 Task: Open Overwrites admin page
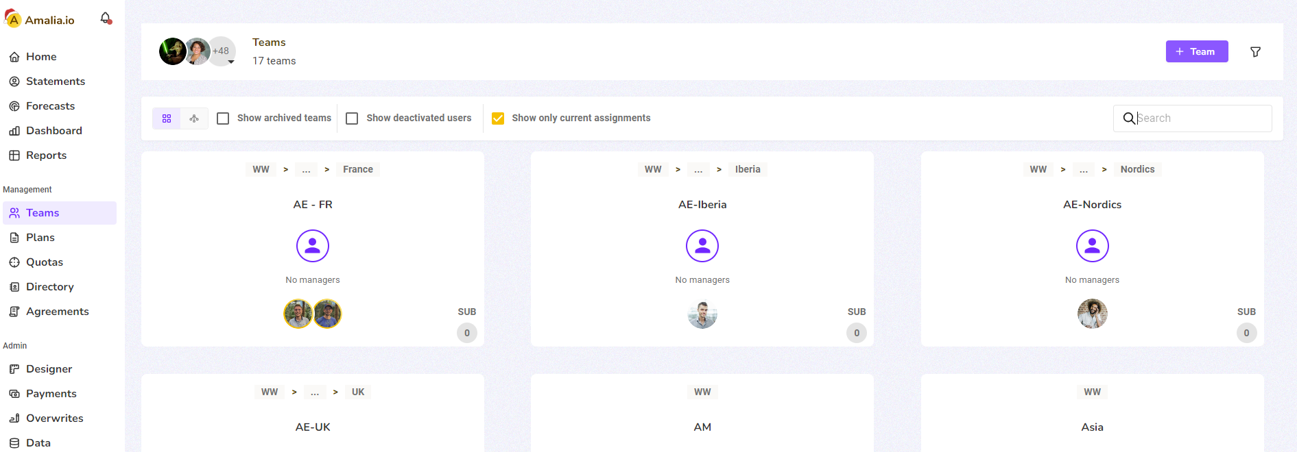[60, 418]
